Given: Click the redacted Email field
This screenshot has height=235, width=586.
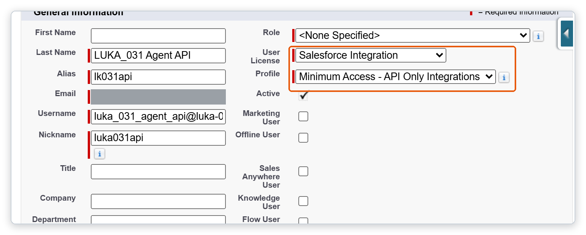Looking at the screenshot, I should 158,97.
